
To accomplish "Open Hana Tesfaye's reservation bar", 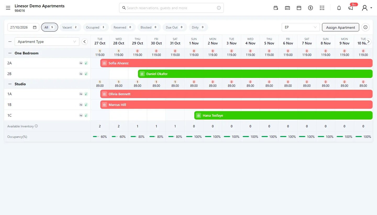I will point(283,115).
